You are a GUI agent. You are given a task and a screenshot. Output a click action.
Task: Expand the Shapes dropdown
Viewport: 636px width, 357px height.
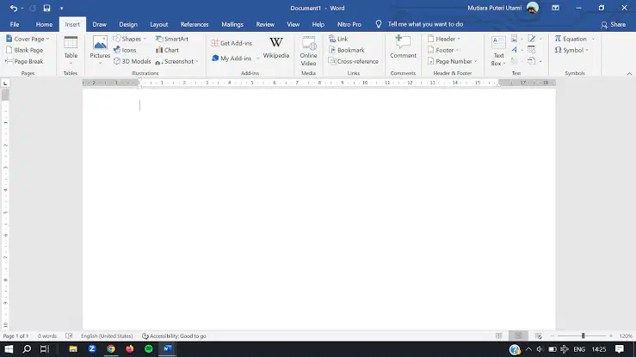pos(130,39)
